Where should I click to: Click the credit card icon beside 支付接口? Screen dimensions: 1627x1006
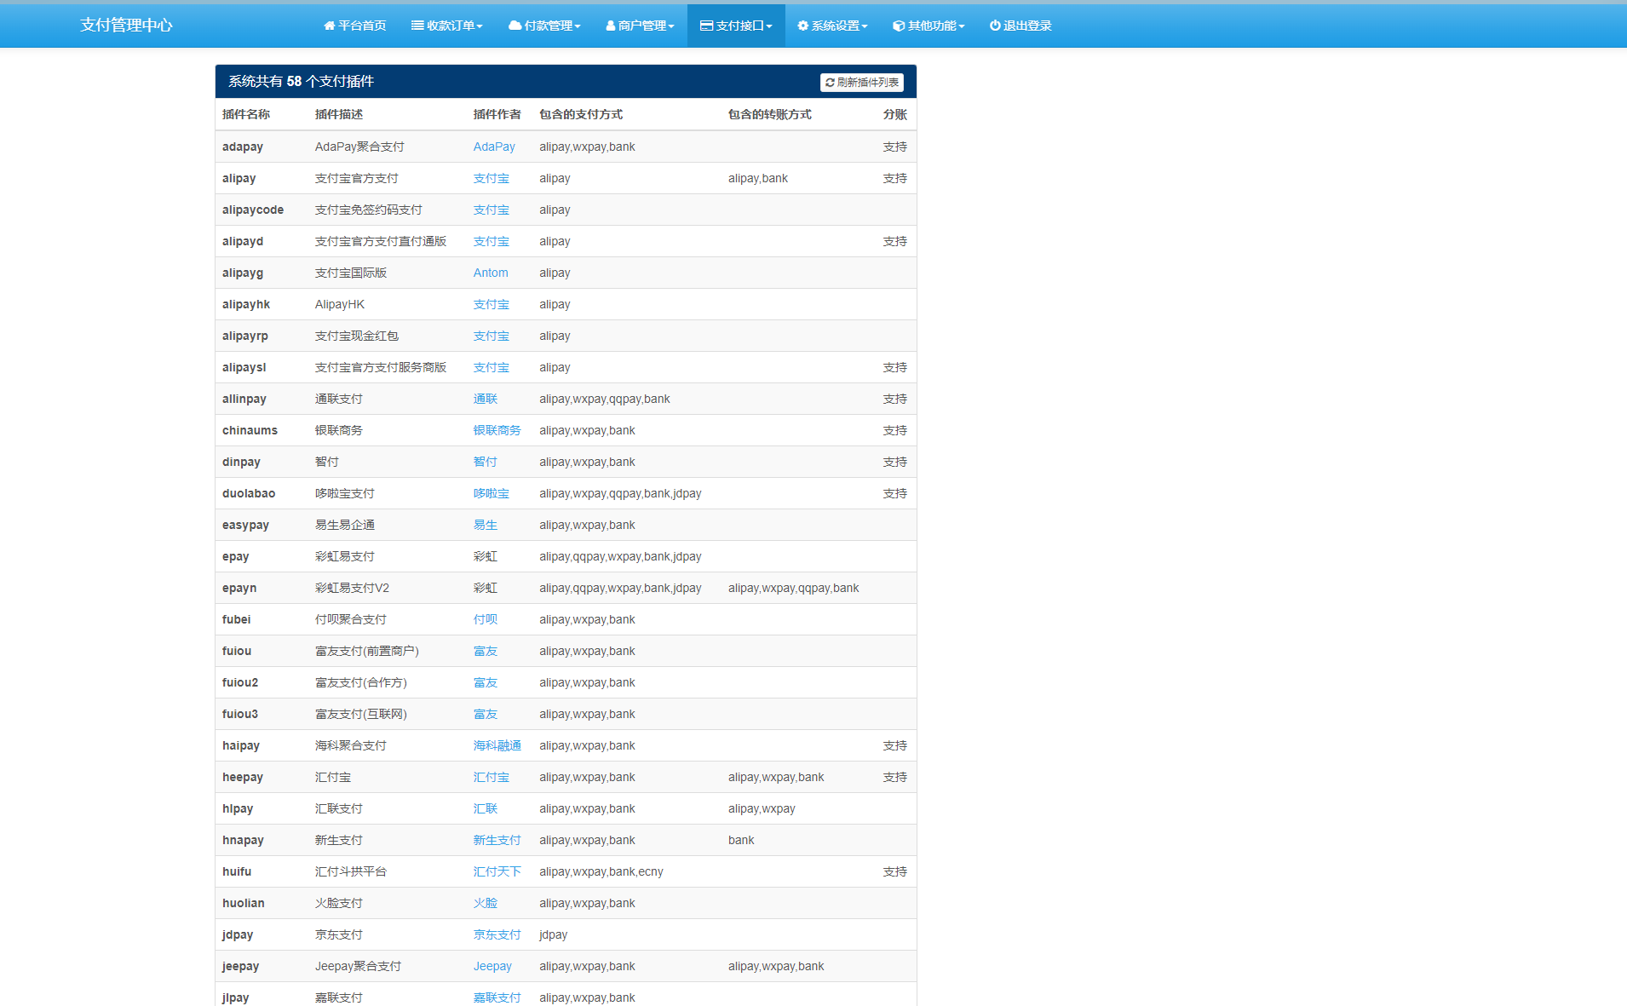coord(706,26)
